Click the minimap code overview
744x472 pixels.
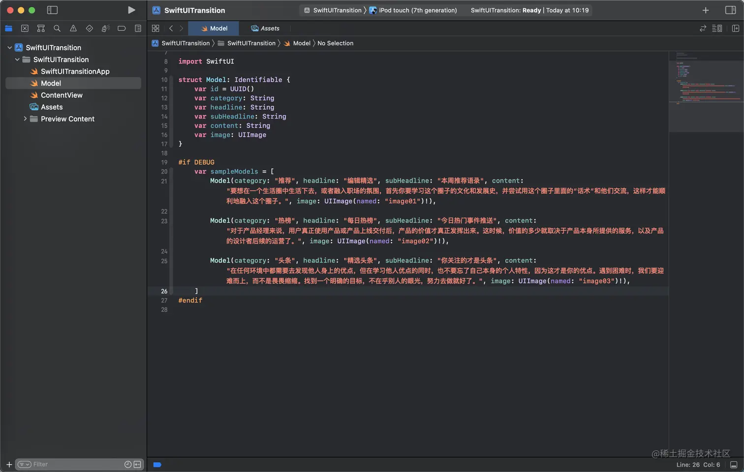706,92
